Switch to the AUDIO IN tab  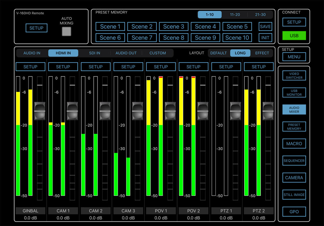32,53
